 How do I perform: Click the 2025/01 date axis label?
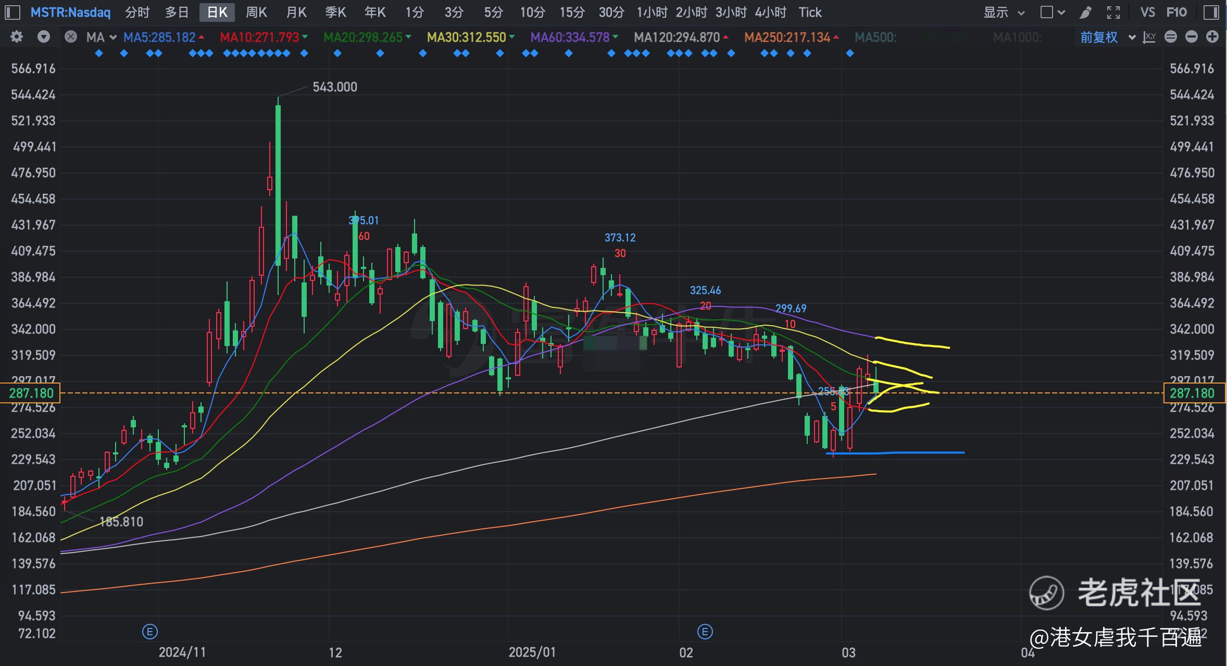pos(532,652)
